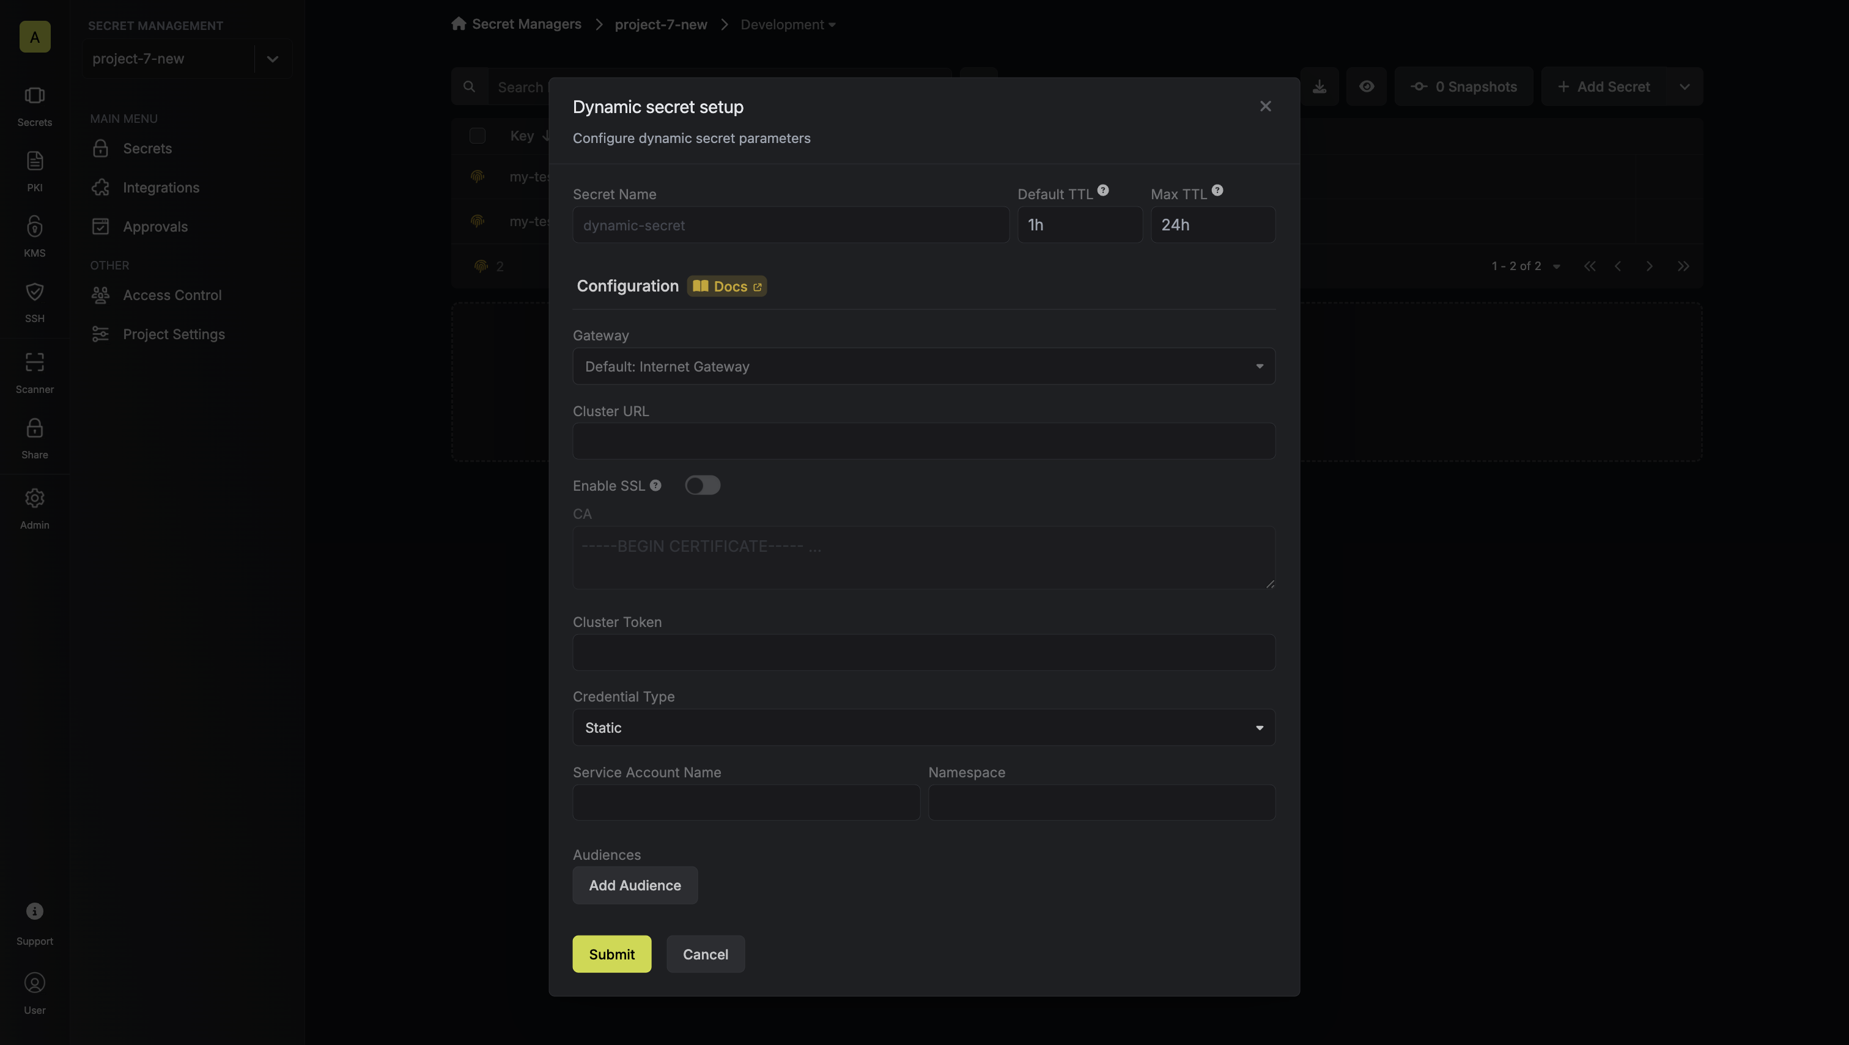The image size is (1849, 1045).
Task: Click the 0 Snapshots button
Action: (1463, 87)
